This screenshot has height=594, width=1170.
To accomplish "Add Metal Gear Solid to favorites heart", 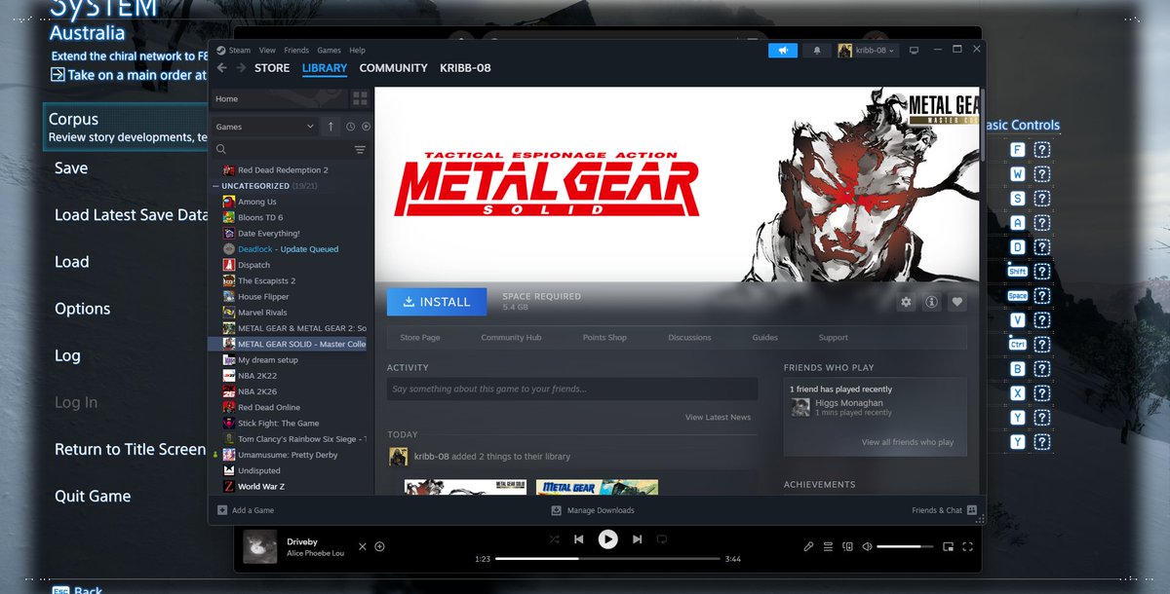I will point(957,302).
